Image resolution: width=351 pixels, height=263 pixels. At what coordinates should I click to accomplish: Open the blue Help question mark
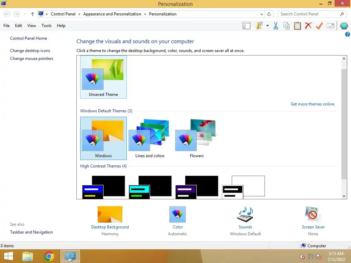[348, 34]
